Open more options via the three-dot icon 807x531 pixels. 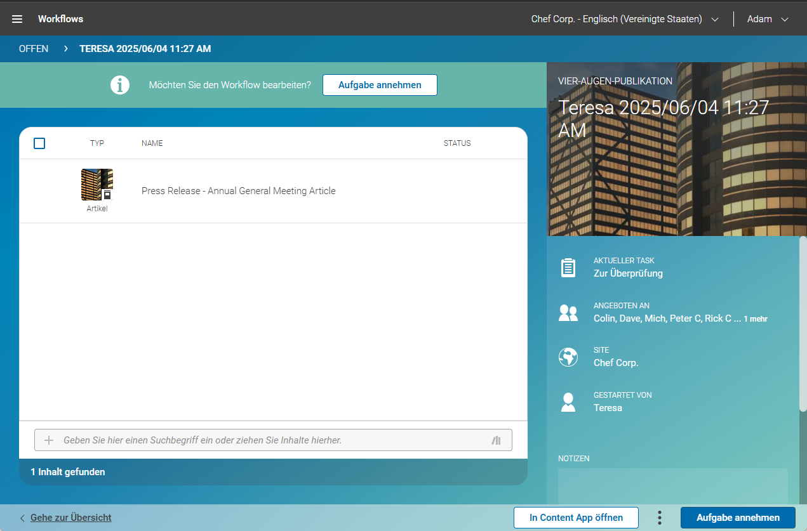point(659,518)
